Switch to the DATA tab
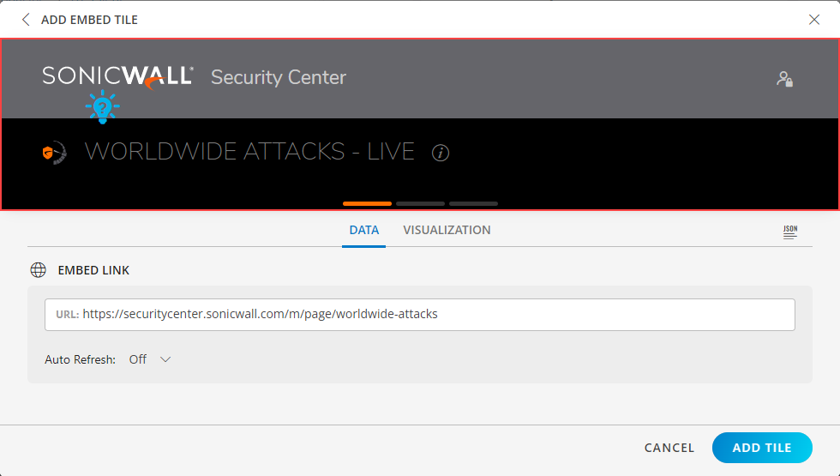Viewport: 840px width, 476px height. pos(363,231)
